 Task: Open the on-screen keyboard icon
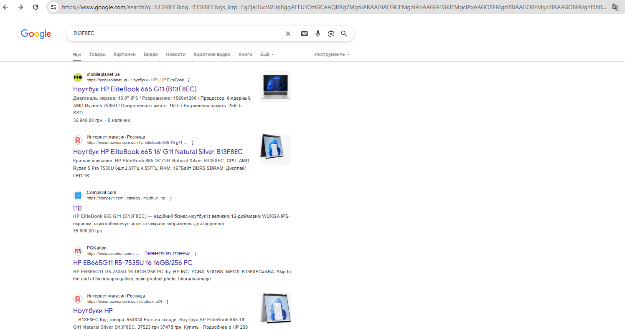305,34
